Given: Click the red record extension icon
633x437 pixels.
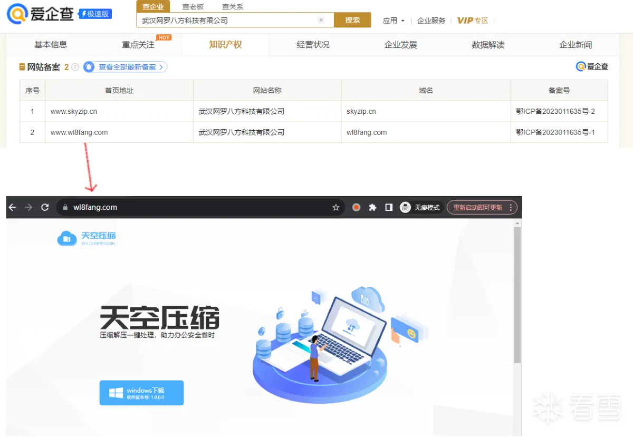Looking at the screenshot, I should (x=356, y=208).
